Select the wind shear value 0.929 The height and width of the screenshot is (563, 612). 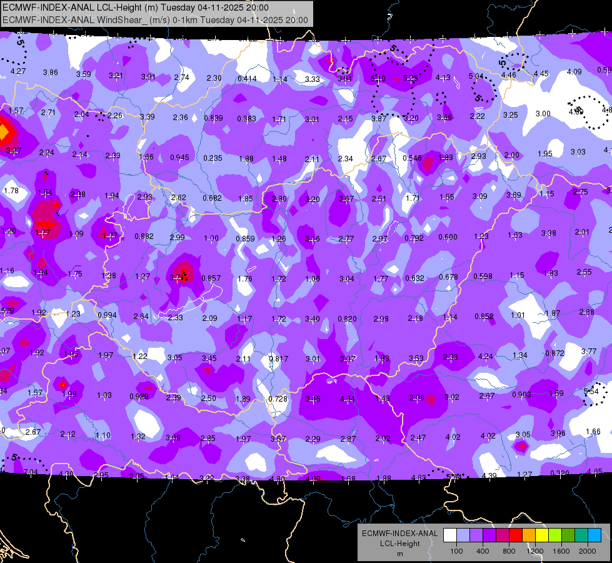139,397
